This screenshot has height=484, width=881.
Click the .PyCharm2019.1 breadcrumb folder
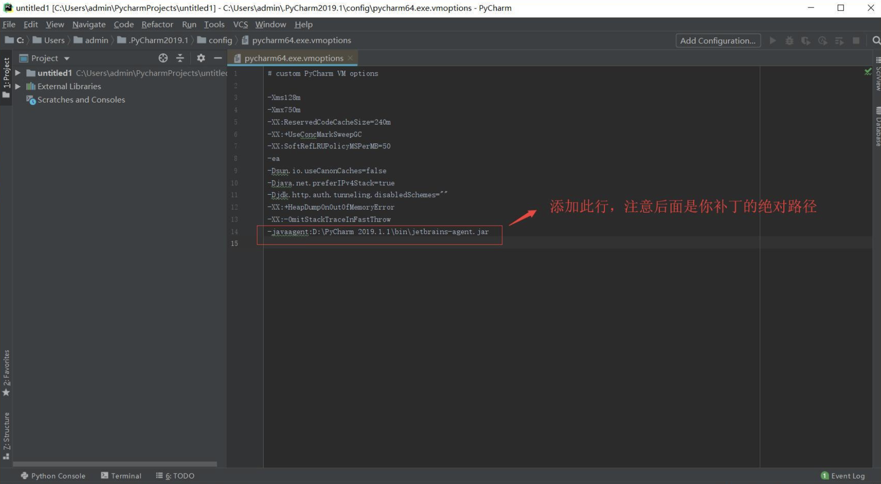153,40
